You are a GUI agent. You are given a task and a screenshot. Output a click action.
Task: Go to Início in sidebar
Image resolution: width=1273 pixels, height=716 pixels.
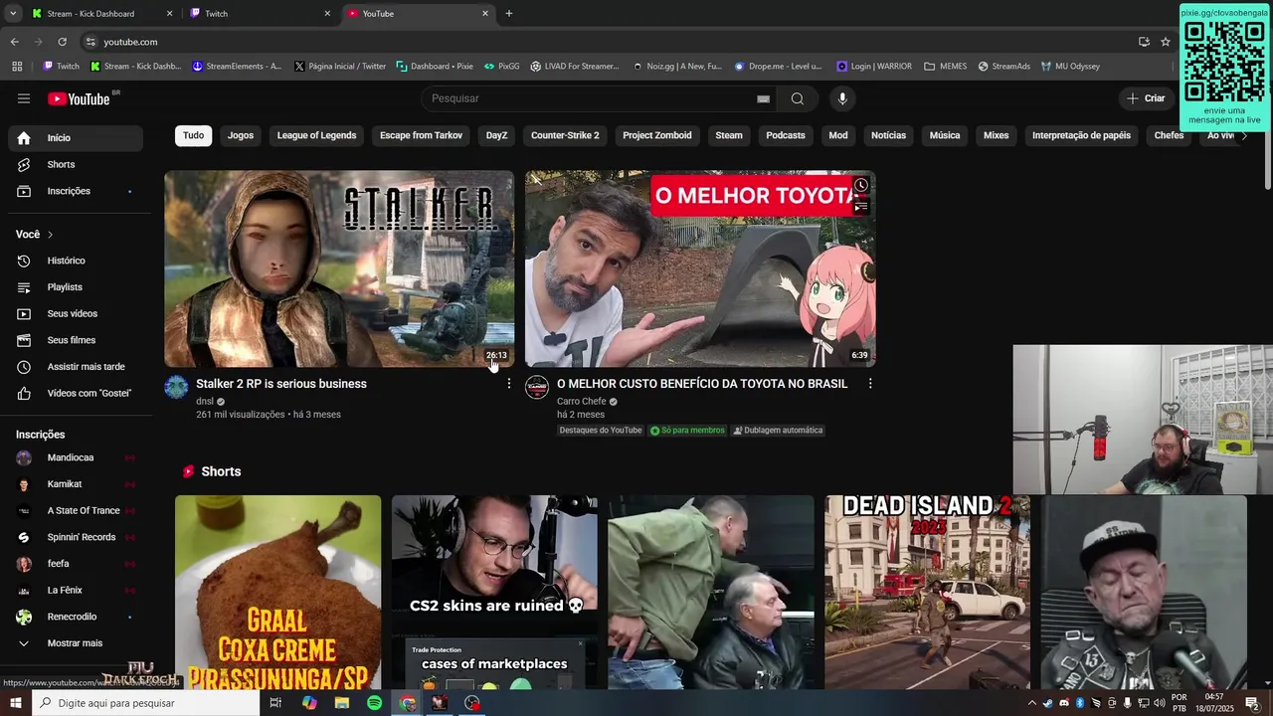[76, 138]
